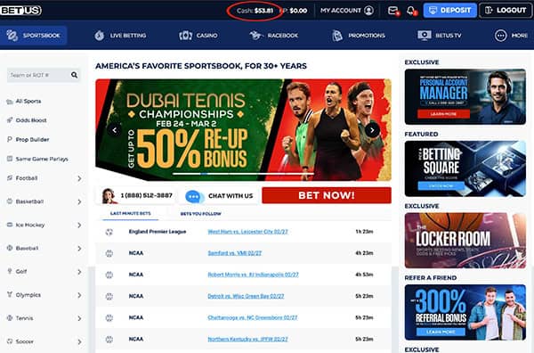Open Northern Kentucky match link
The height and width of the screenshot is (353, 534).
[247, 339]
